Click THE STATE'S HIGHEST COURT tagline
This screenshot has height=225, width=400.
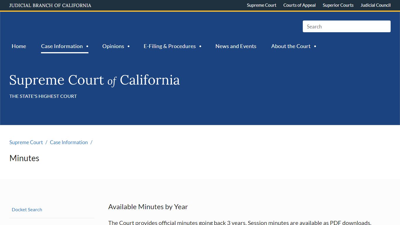43,96
